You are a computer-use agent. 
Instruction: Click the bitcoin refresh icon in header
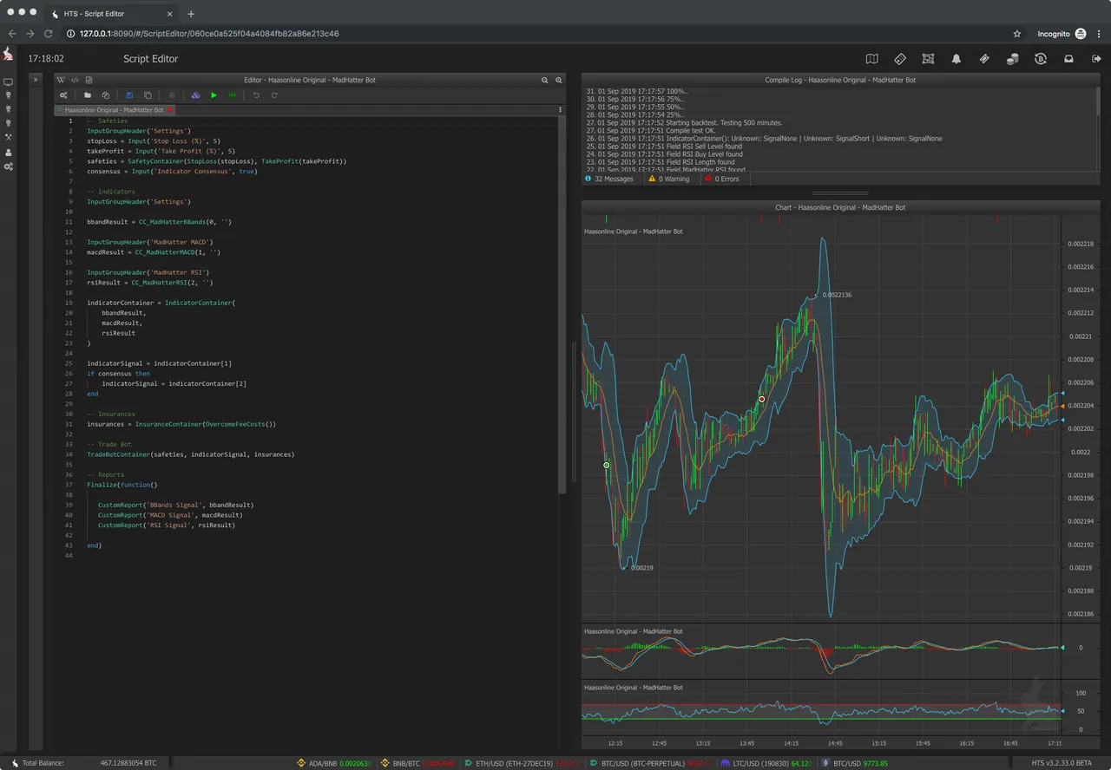[1041, 59]
